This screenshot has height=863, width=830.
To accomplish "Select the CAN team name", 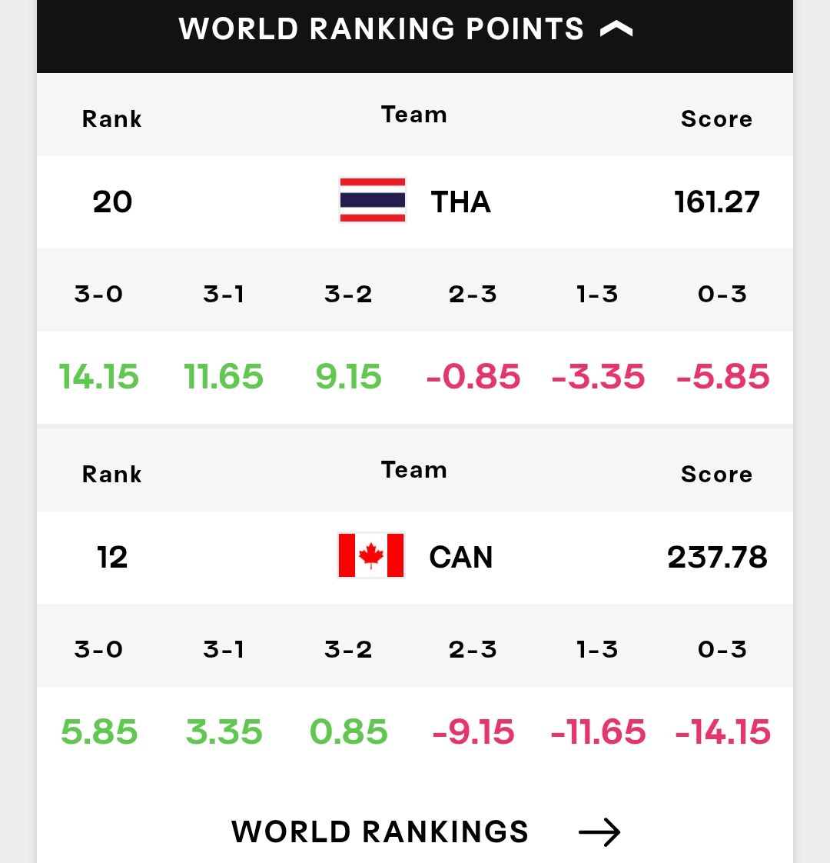I will pos(460,557).
